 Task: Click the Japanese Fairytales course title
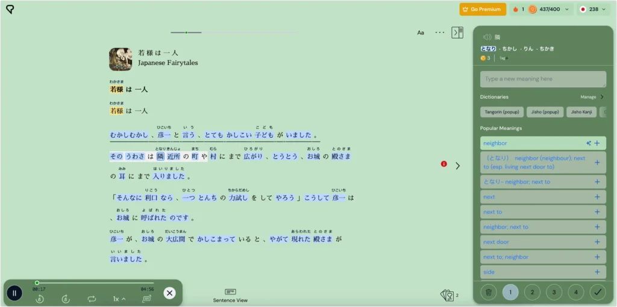168,63
